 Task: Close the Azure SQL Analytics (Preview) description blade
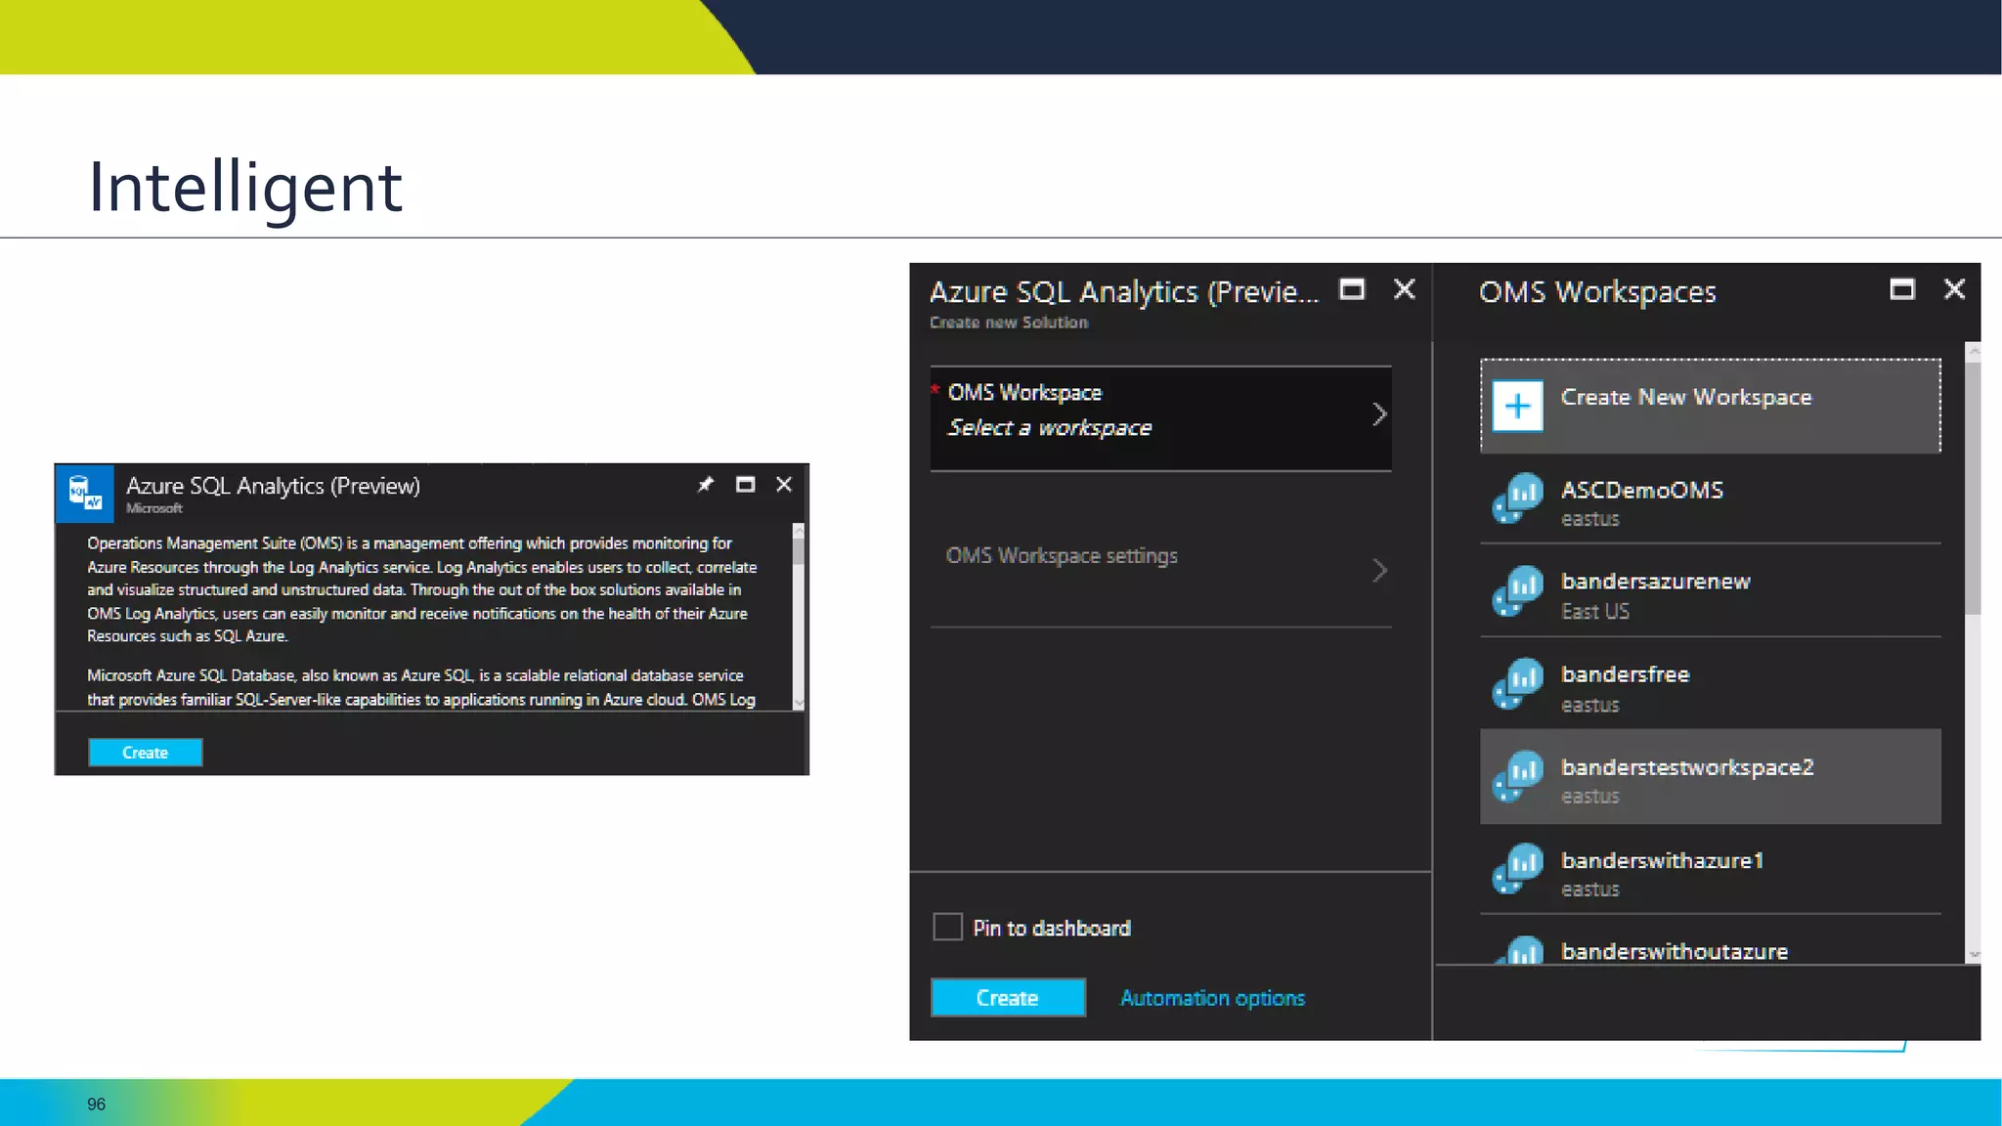[784, 485]
